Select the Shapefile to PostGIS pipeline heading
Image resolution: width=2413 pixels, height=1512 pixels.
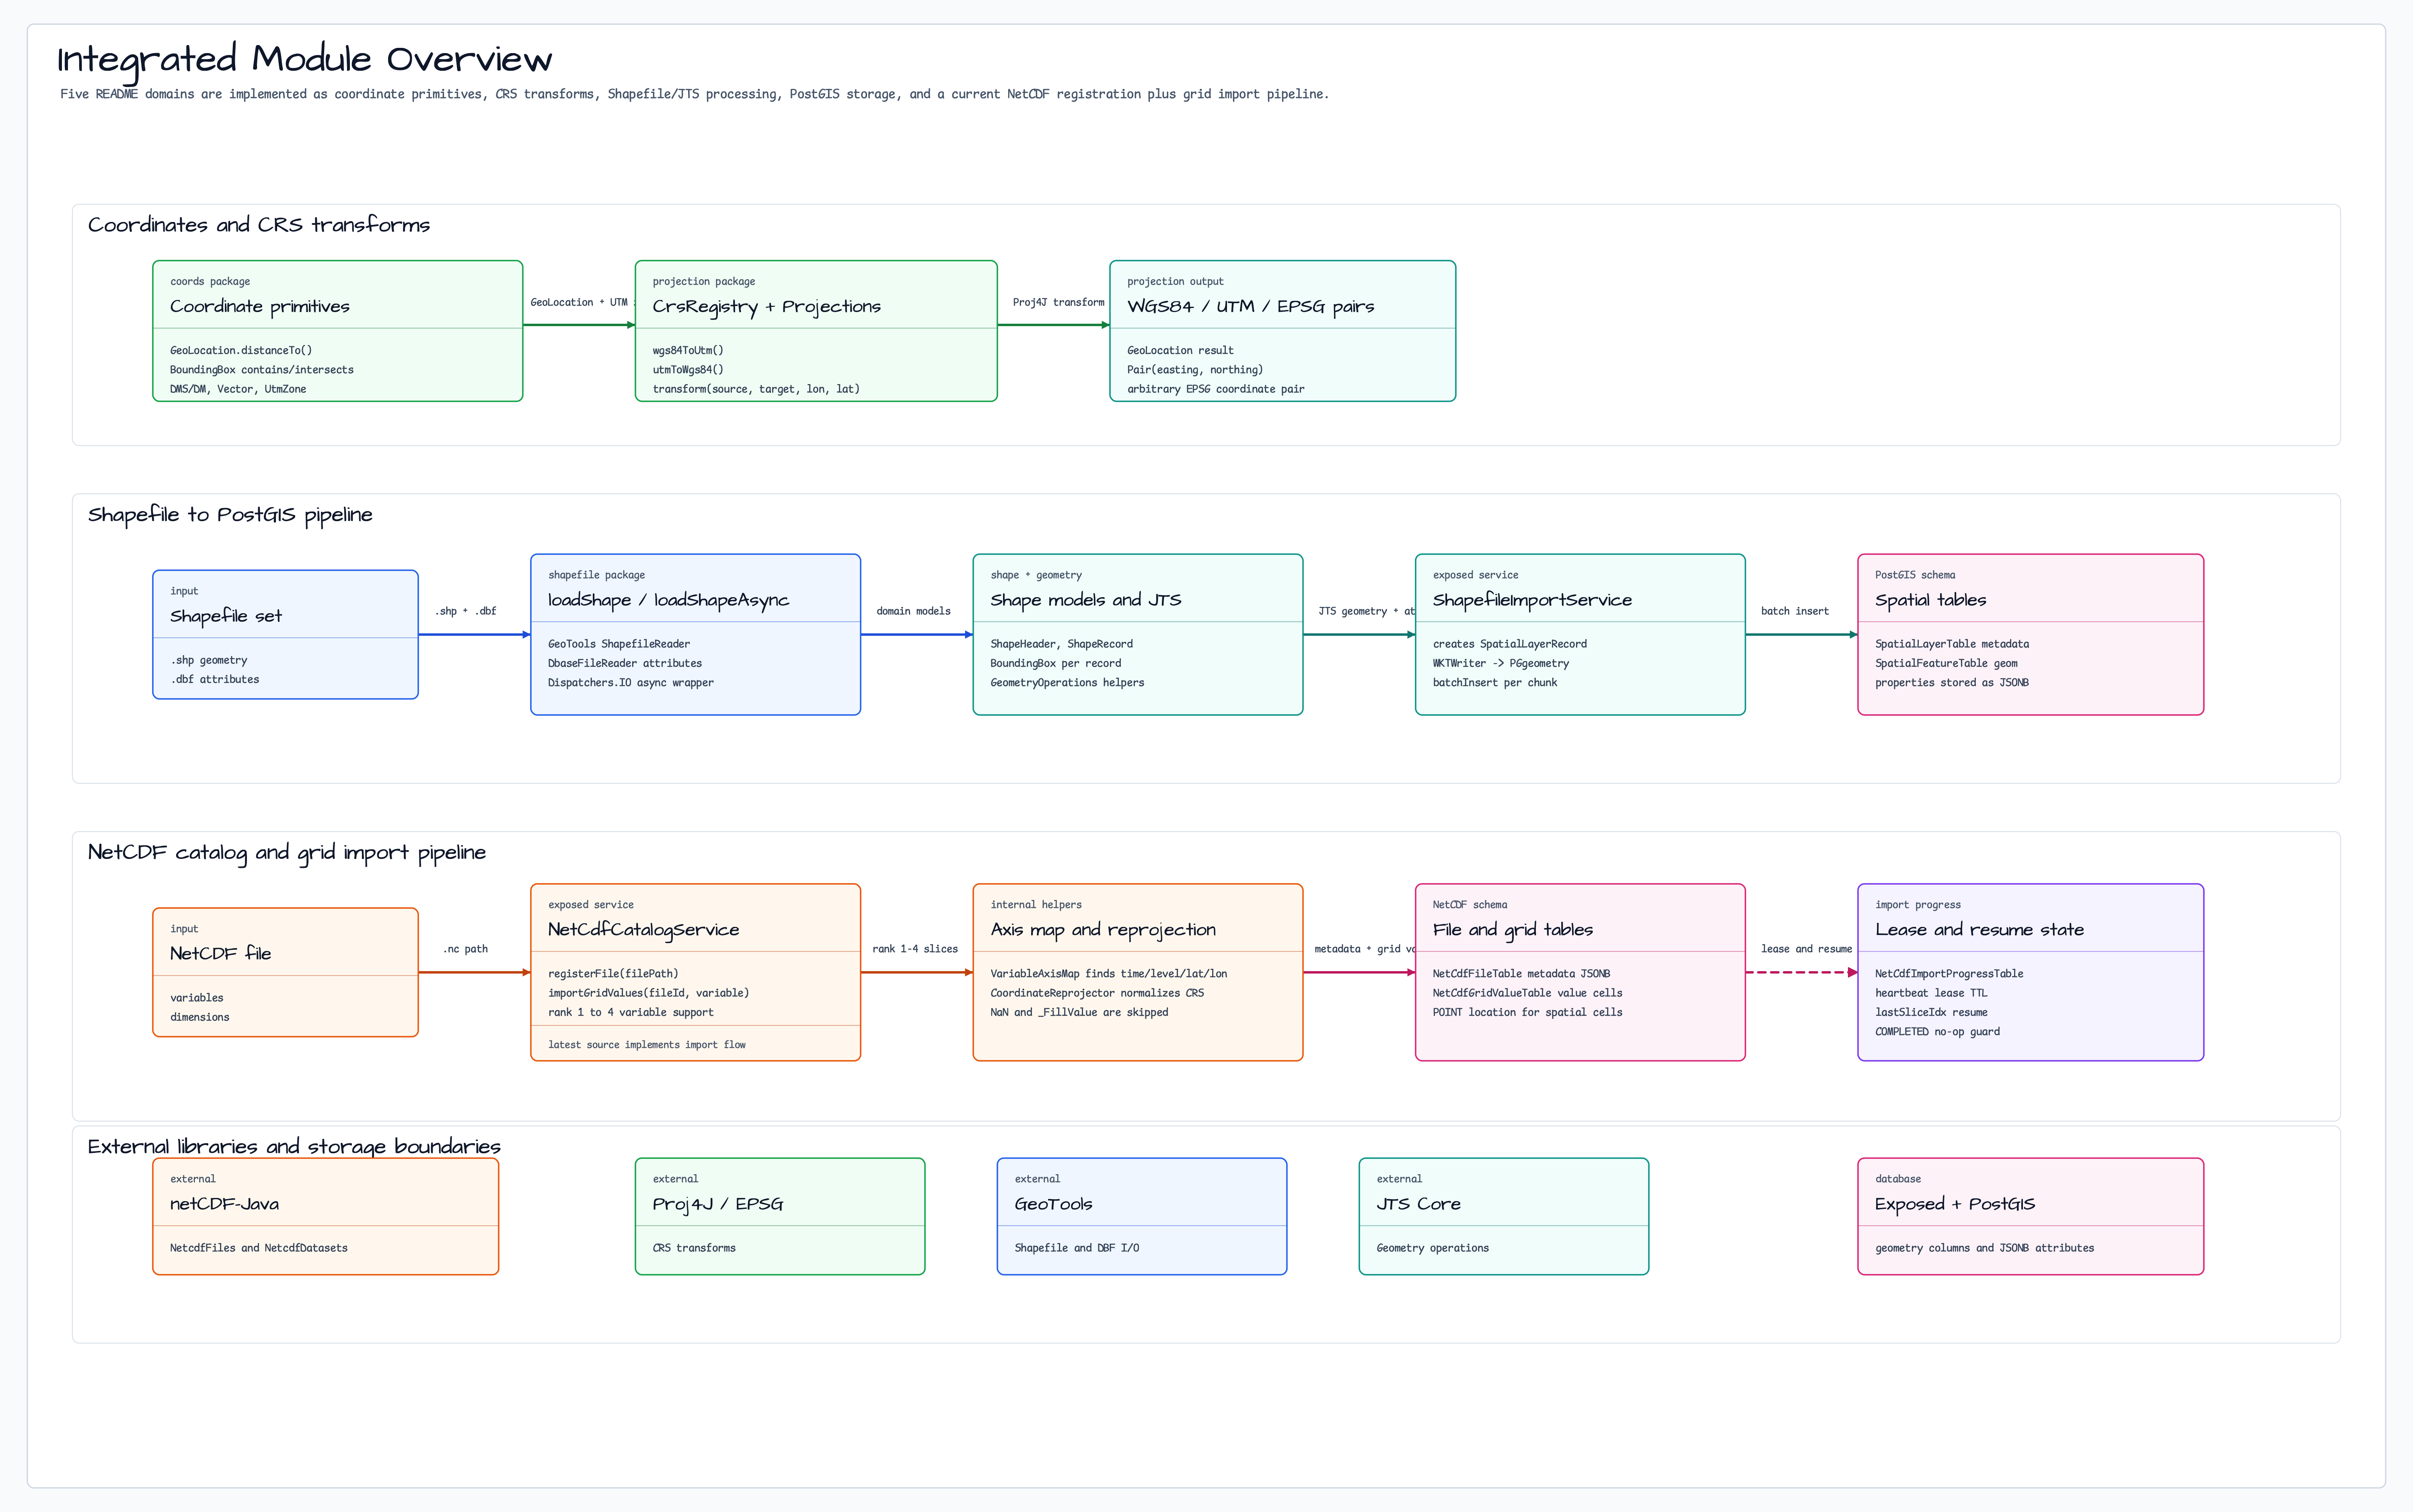[230, 515]
